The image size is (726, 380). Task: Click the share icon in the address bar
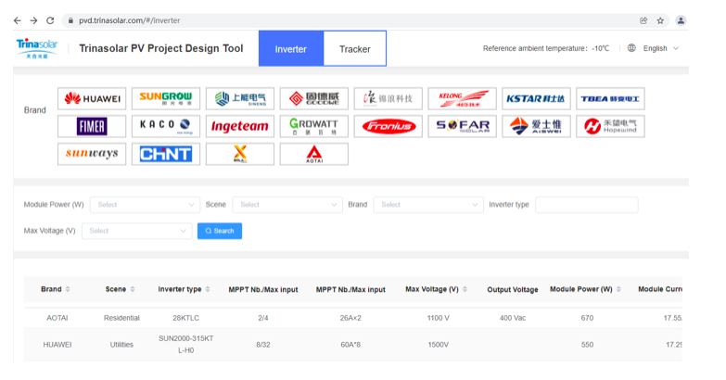click(x=643, y=20)
